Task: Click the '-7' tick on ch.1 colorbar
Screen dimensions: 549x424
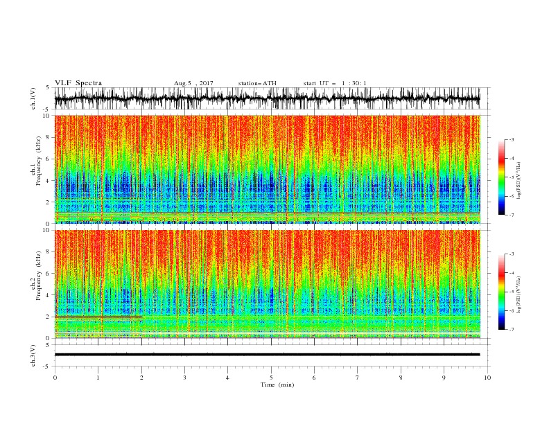Action: tap(511, 215)
